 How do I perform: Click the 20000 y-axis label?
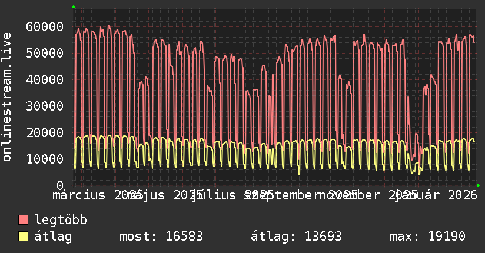coord(45,132)
